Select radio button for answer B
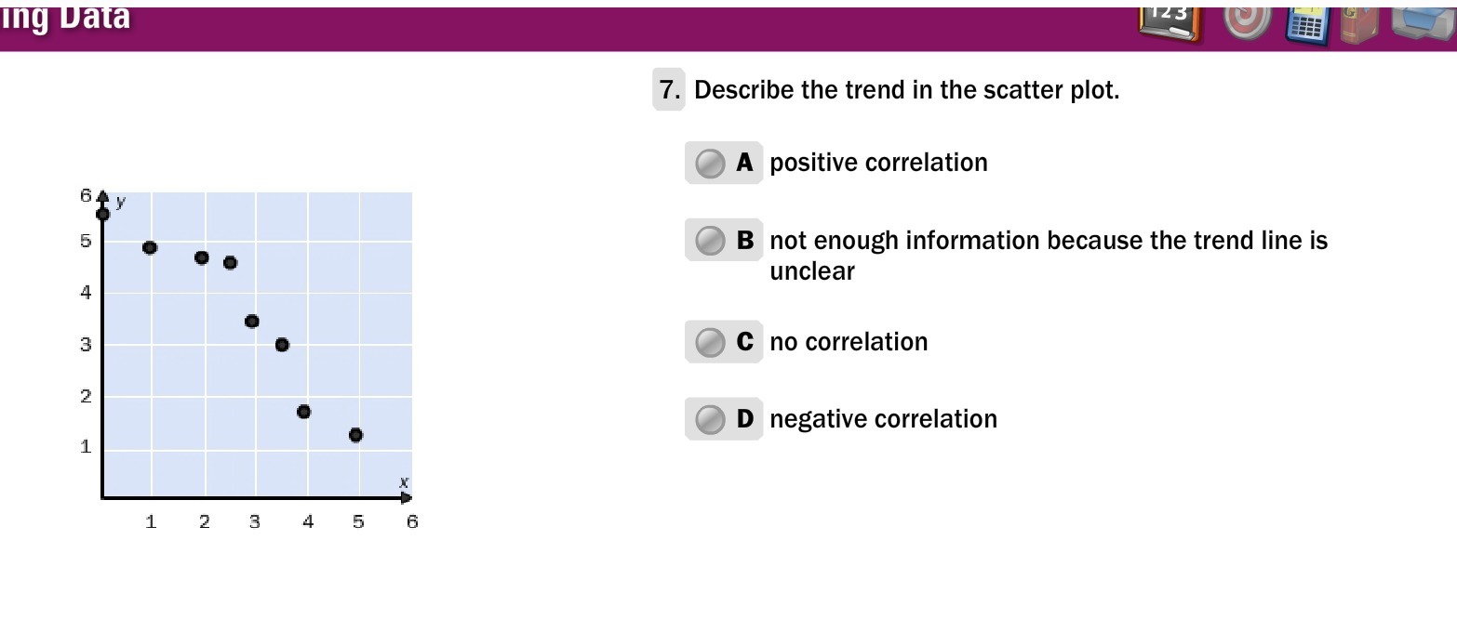The height and width of the screenshot is (632, 1457). [710, 241]
